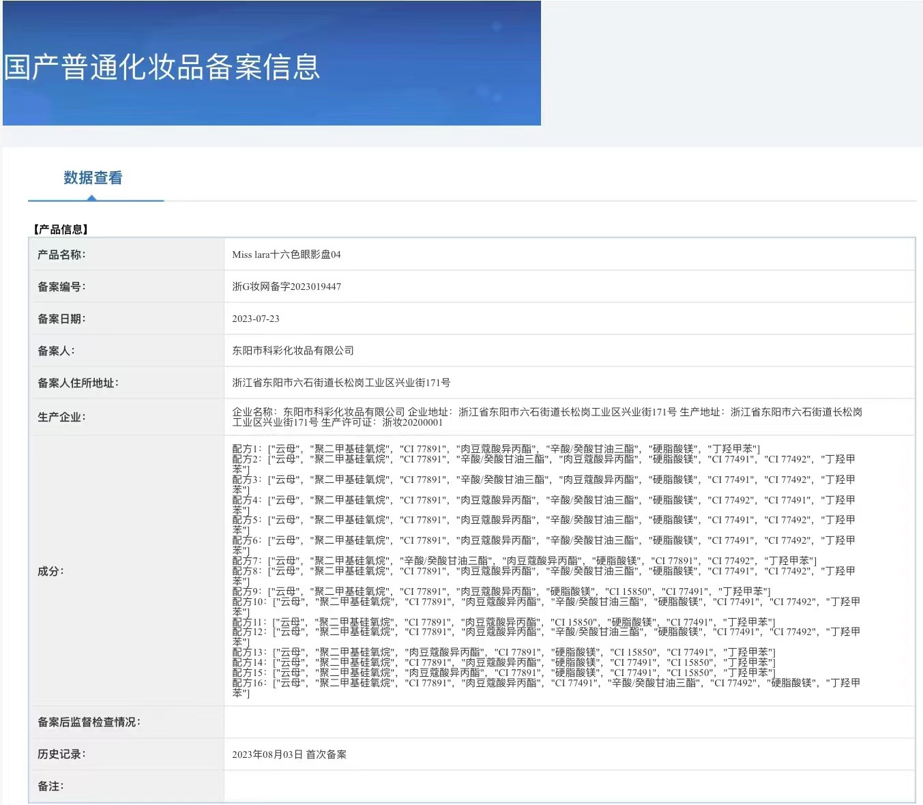Image resolution: width=923 pixels, height=805 pixels.
Task: Select the filing number 浙G妆网备字2023019447
Action: (287, 287)
